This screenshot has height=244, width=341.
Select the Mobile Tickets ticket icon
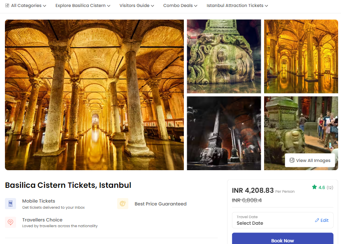[10, 203]
